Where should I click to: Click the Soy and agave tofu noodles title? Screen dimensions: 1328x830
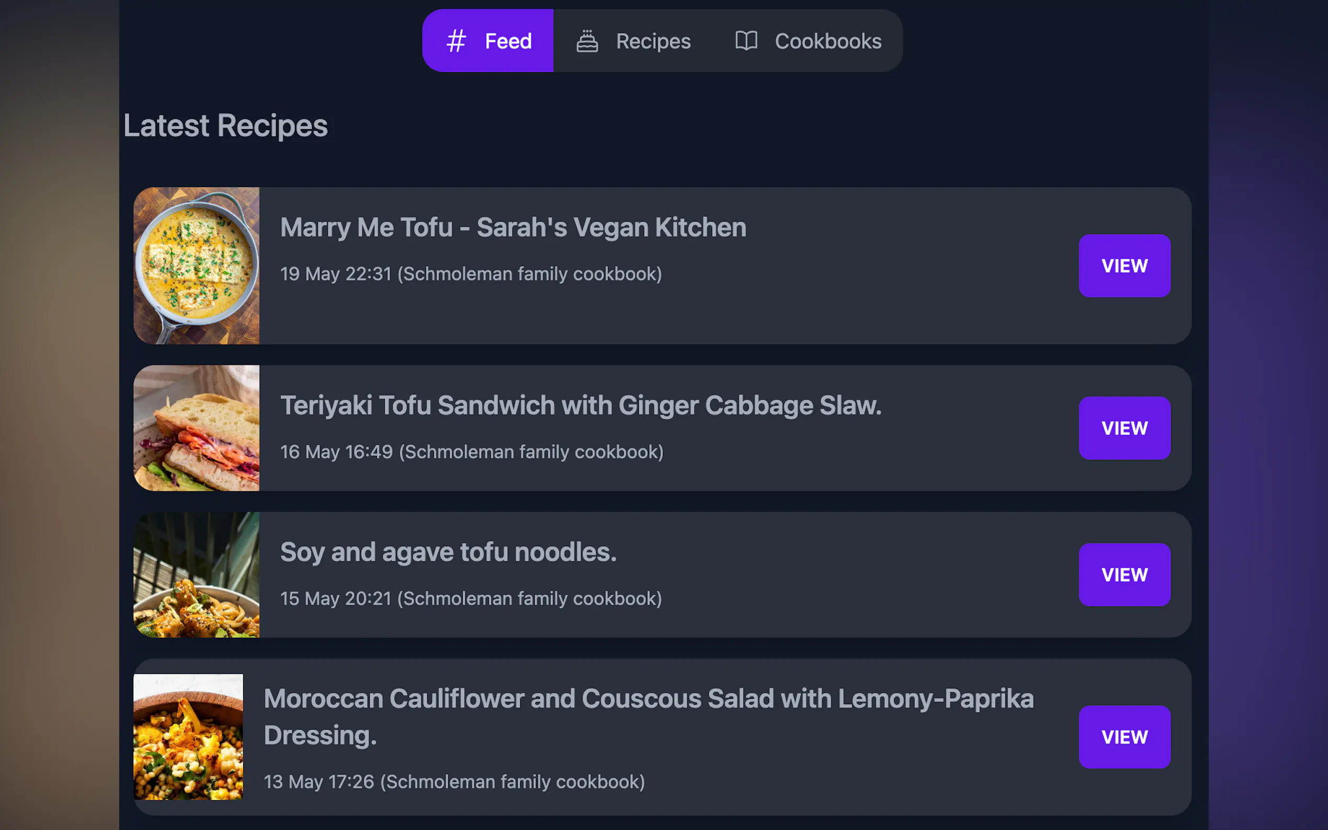[x=449, y=552]
